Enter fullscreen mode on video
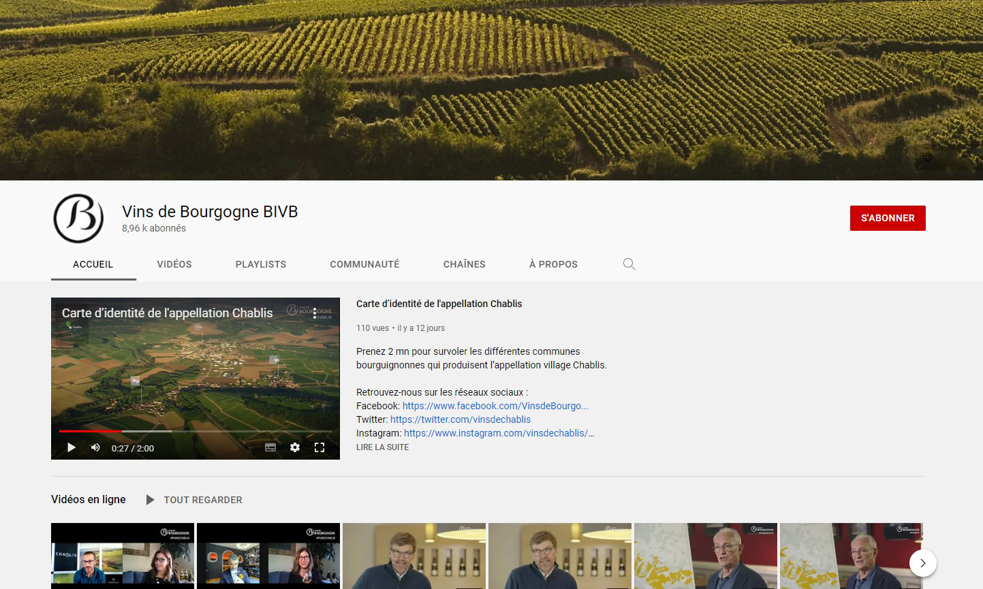 point(319,447)
